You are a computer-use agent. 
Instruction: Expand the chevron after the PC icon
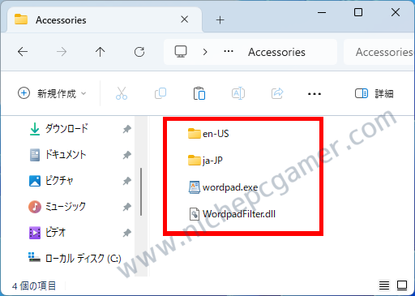[x=205, y=52]
